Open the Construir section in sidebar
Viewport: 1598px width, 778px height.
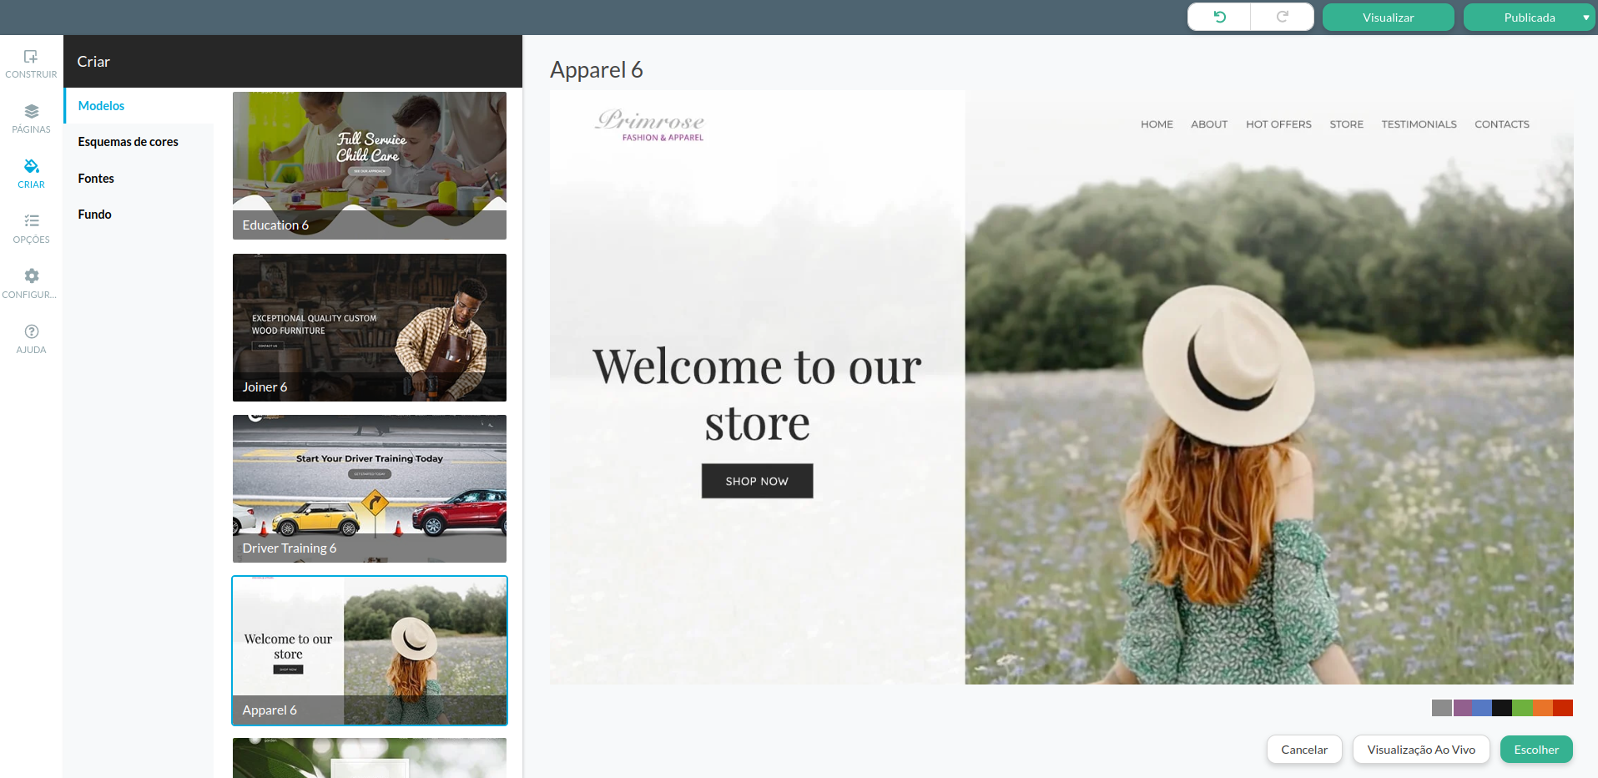tap(31, 63)
